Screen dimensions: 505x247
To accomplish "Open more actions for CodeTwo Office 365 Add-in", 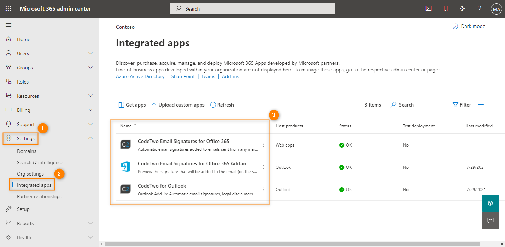I will click(x=264, y=167).
